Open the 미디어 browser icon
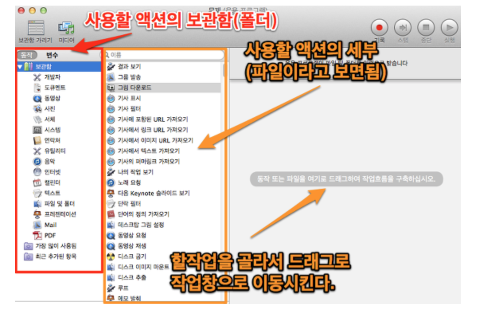The image size is (503, 329). point(66,28)
